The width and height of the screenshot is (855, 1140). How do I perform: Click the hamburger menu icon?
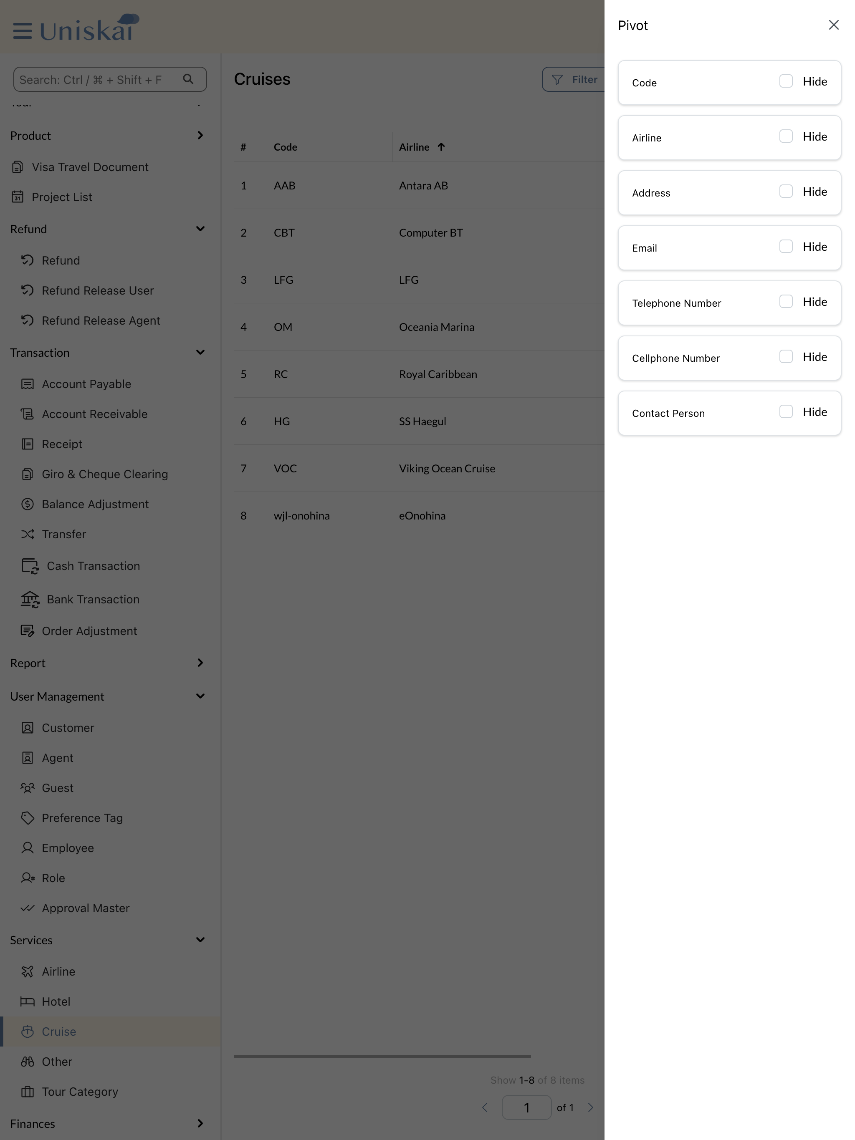click(22, 30)
